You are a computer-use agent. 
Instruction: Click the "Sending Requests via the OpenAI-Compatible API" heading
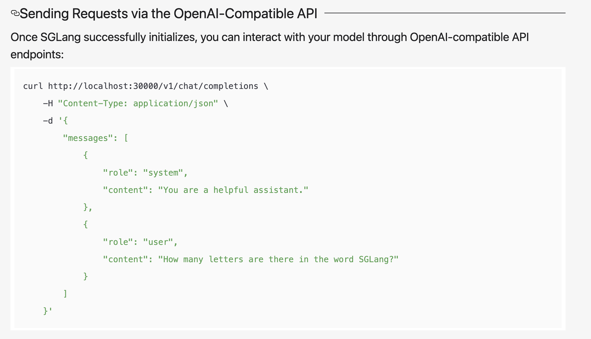[x=168, y=14]
